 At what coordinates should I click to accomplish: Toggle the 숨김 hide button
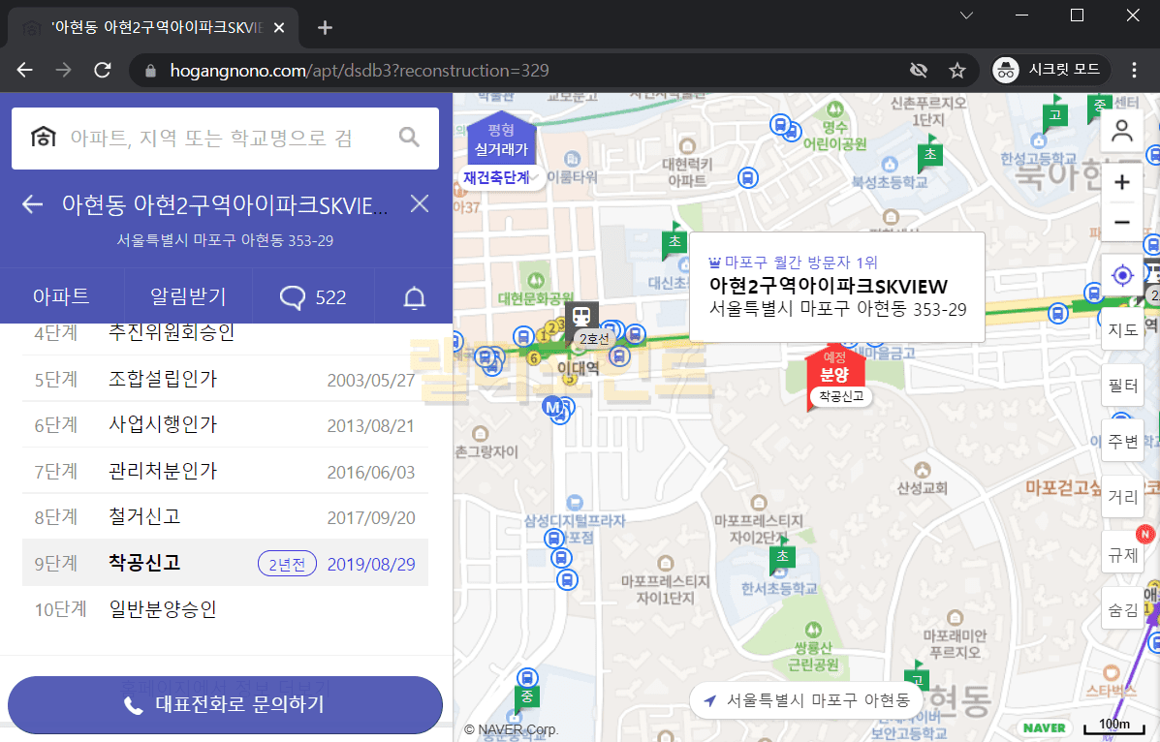(1122, 610)
